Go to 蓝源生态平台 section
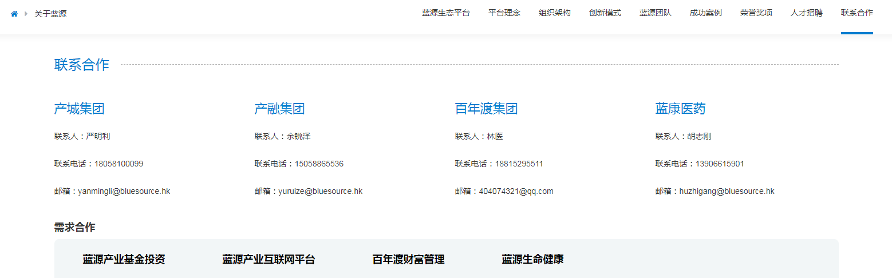 [x=445, y=13]
